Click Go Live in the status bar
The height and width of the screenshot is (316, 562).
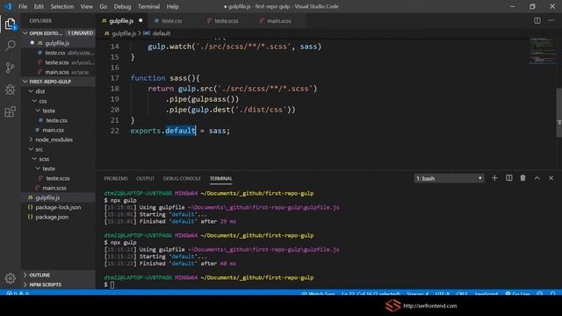(x=517, y=294)
